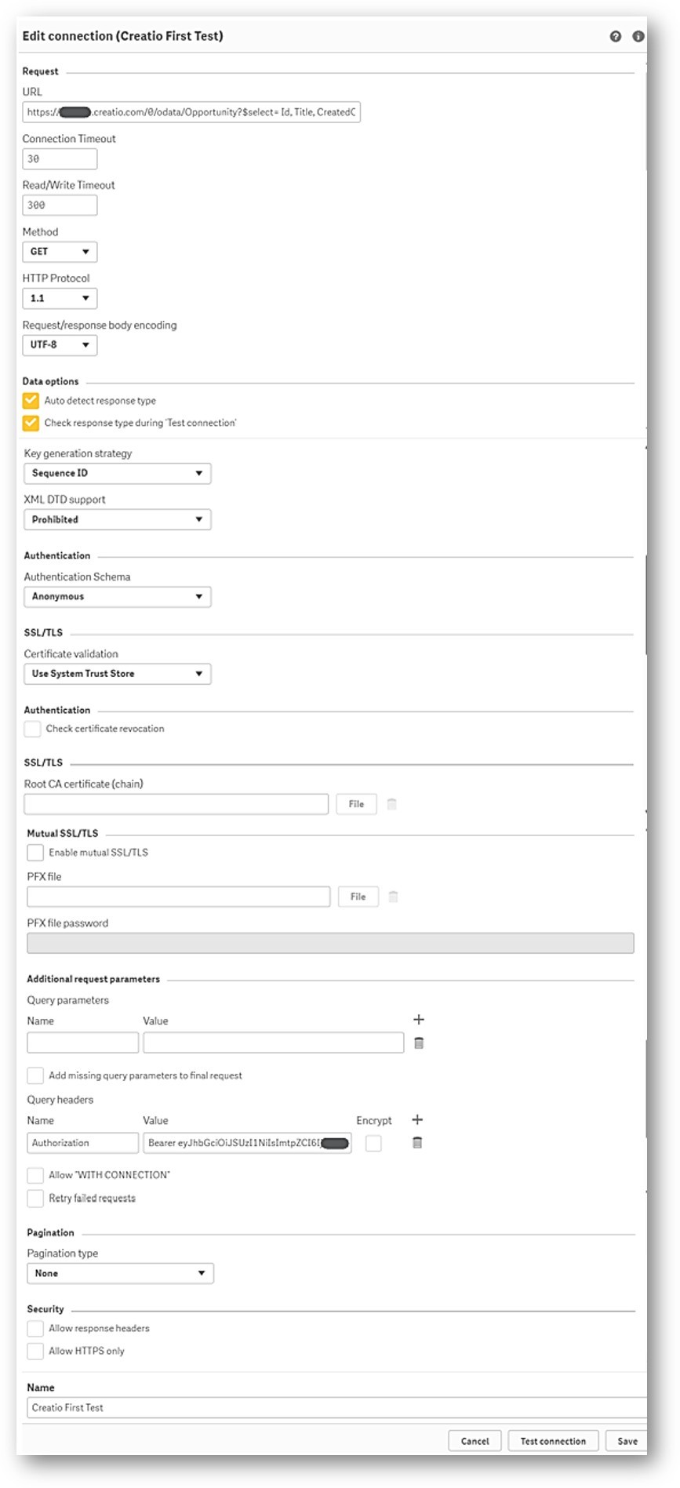Open the Method GET dropdown
Image resolution: width=680 pixels, height=1488 pixels.
60,252
